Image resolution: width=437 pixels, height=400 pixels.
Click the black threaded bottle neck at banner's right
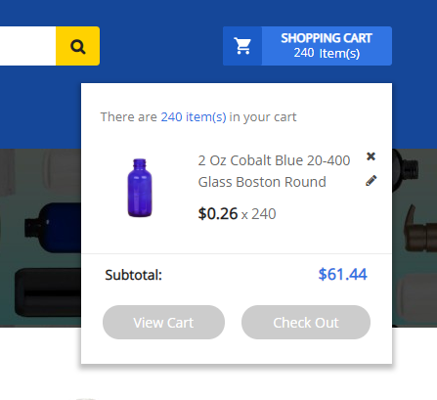tap(406, 169)
